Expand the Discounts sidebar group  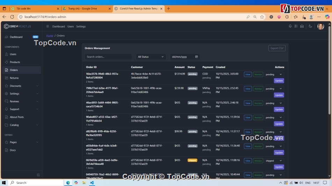click(22, 86)
